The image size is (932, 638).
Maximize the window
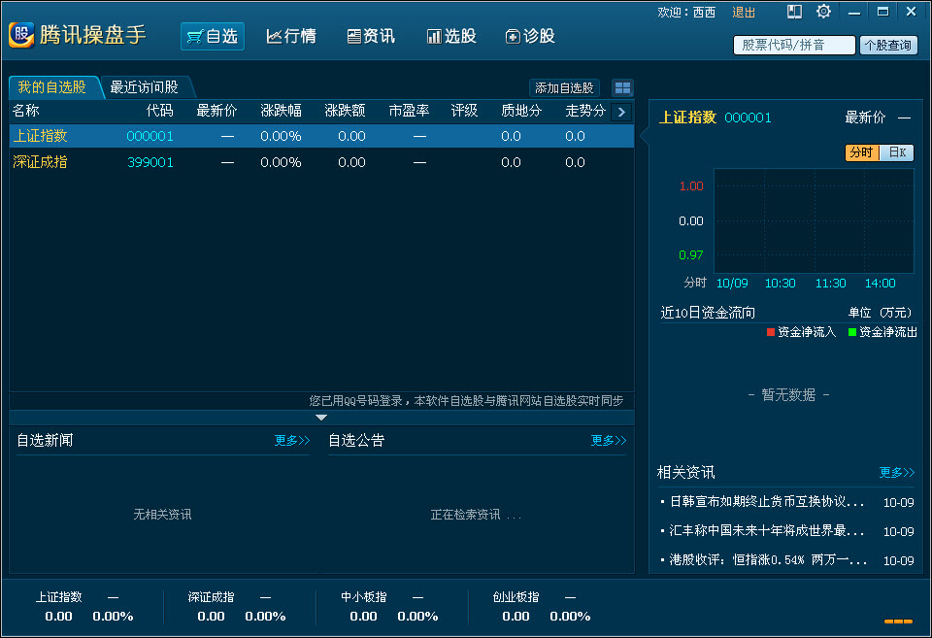882,12
